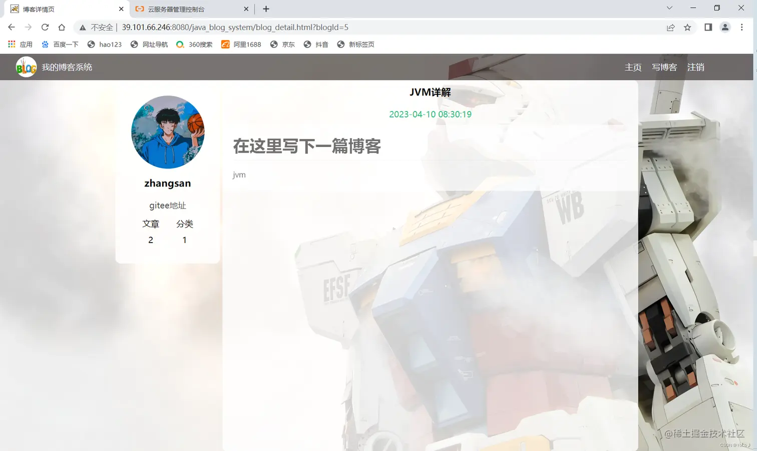Open the 新标签页 bookmark
Image resolution: width=757 pixels, height=451 pixels.
pos(355,44)
